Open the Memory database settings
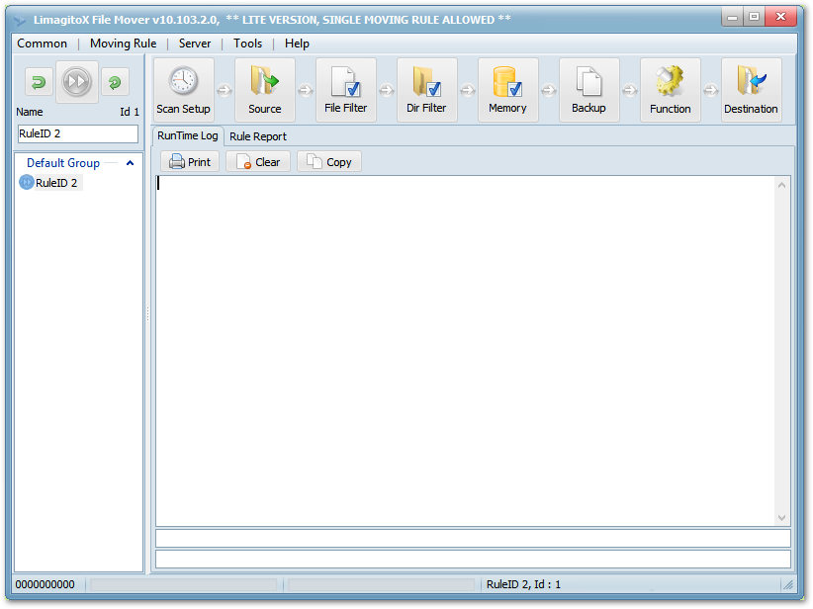Viewport: 813px width, 609px height. click(x=508, y=90)
